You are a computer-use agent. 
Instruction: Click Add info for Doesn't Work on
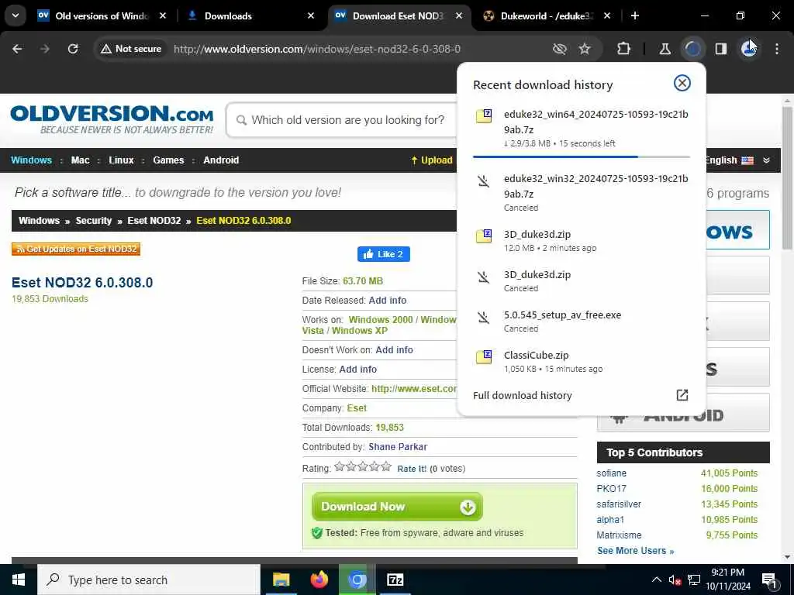[x=394, y=349]
